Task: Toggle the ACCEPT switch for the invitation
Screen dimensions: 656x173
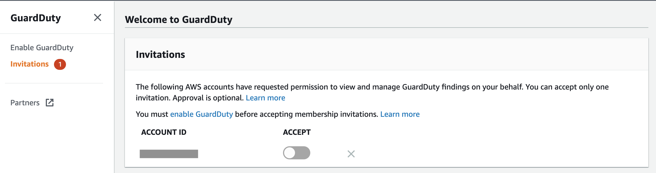Action: [296, 153]
